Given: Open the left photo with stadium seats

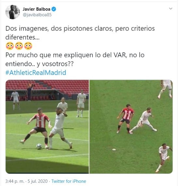Looking at the screenshot, I should (x=47, y=127).
